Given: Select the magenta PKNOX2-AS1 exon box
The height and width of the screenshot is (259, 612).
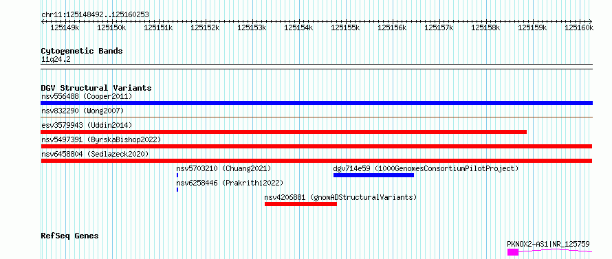Looking at the screenshot, I should (513, 252).
